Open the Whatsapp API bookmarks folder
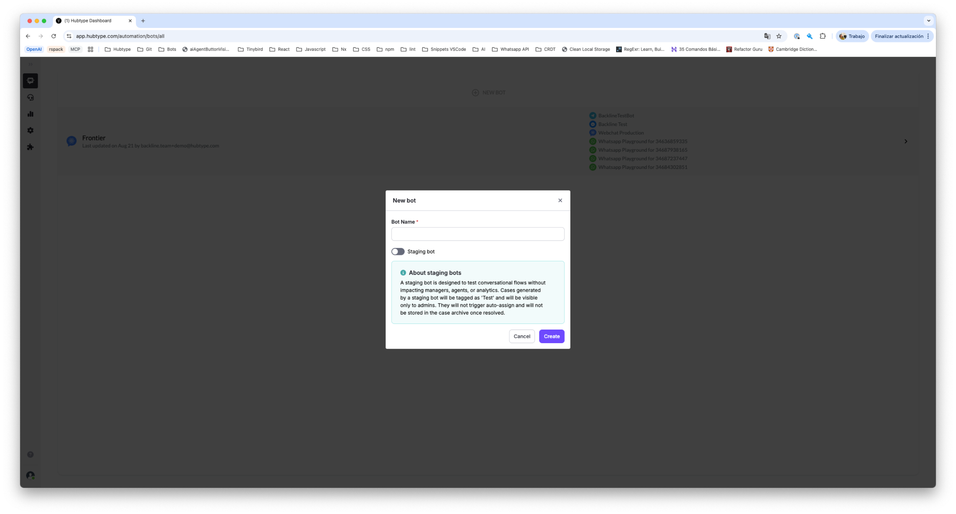 510,49
